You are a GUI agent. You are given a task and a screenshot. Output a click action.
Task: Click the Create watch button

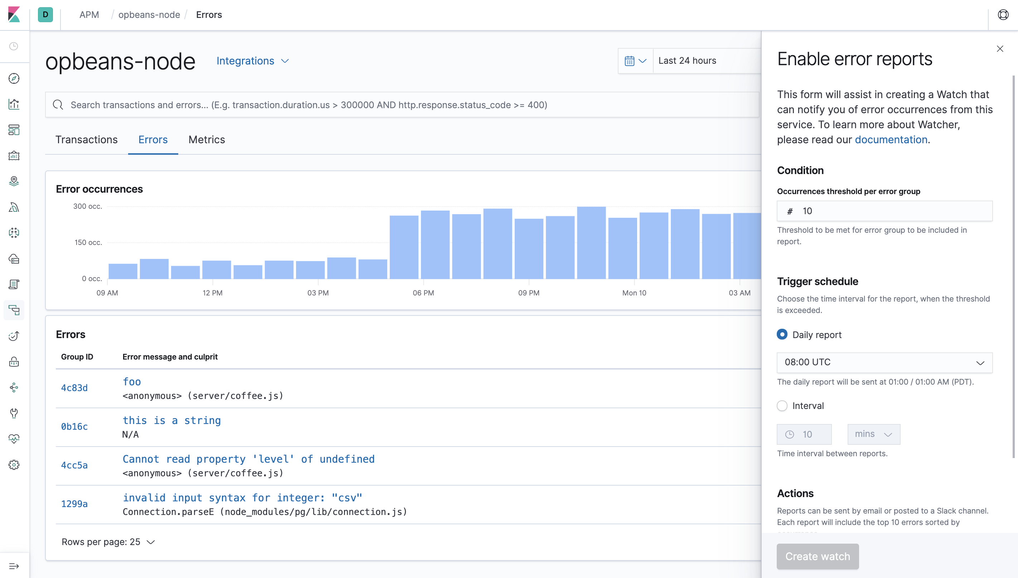pos(817,556)
